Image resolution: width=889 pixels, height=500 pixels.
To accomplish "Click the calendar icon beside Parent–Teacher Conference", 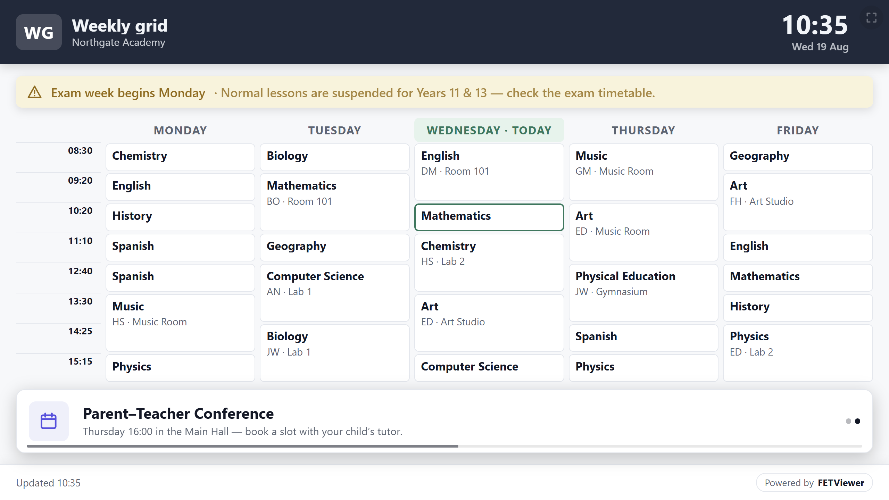I will tap(49, 421).
